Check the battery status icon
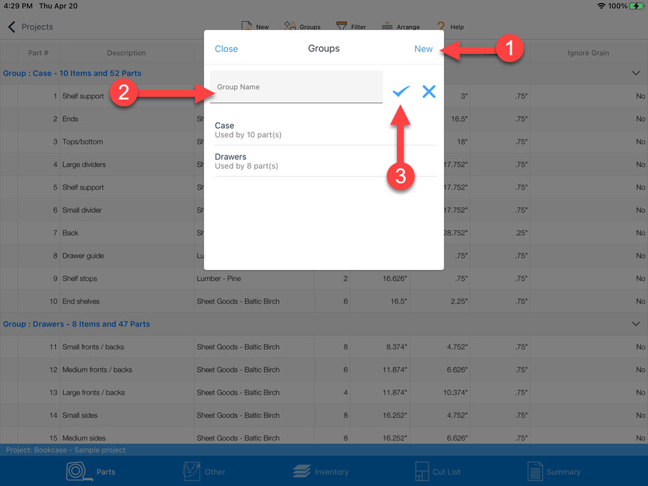Viewport: 648px width, 486px height. 636,5
